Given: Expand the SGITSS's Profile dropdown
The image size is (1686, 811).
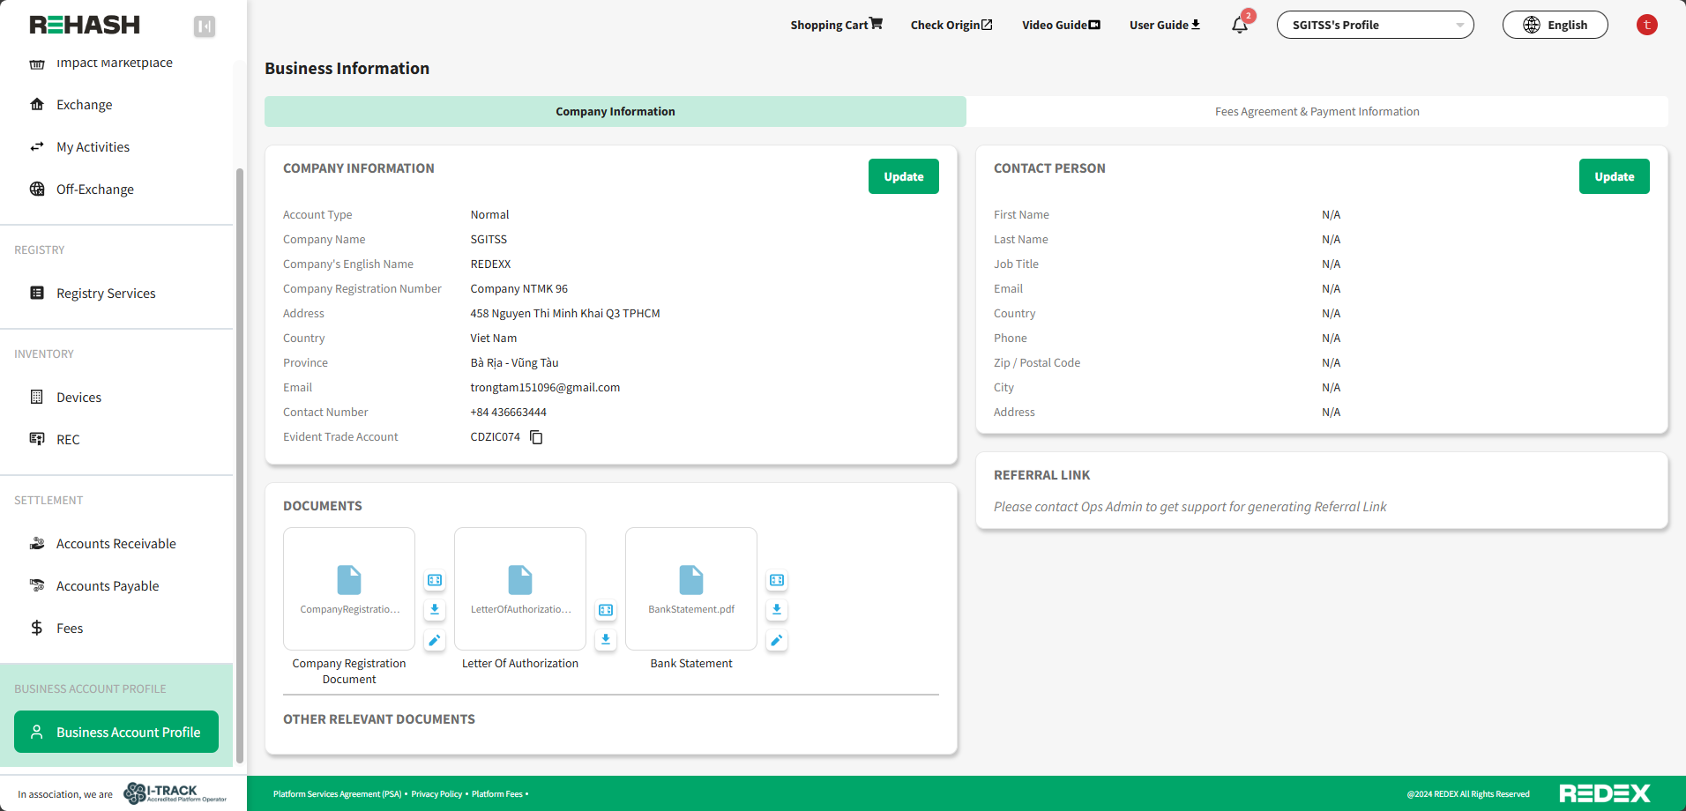Looking at the screenshot, I should [x=1375, y=25].
